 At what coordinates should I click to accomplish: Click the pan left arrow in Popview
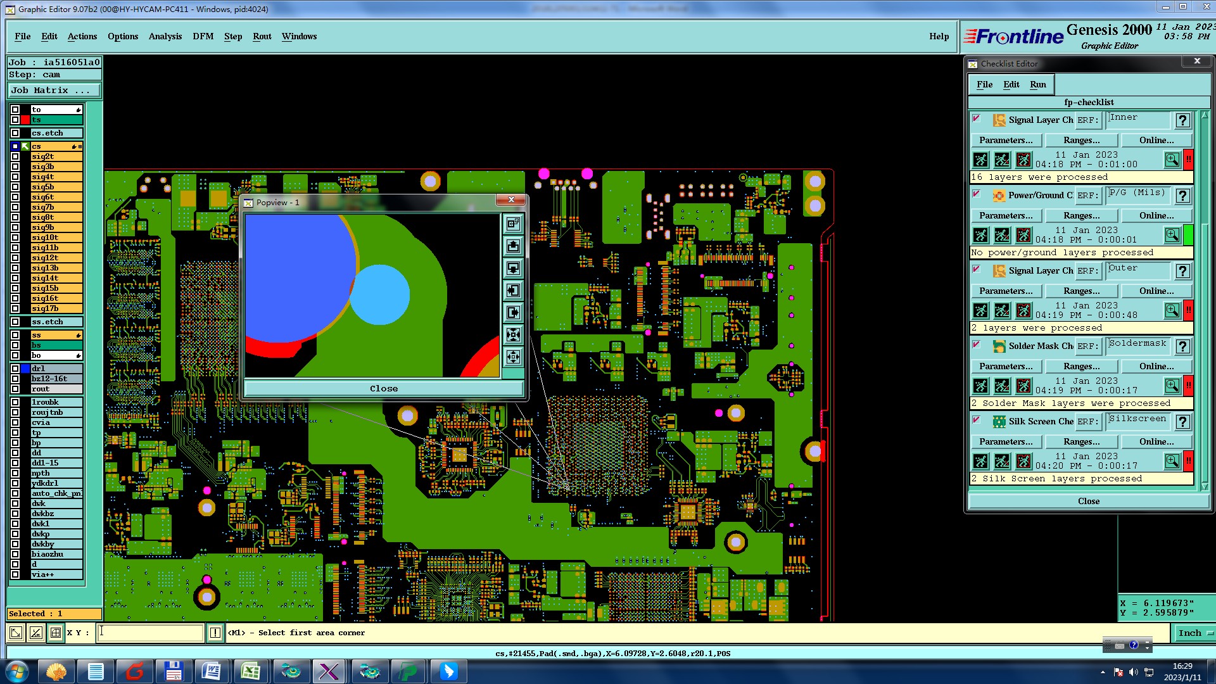513,290
